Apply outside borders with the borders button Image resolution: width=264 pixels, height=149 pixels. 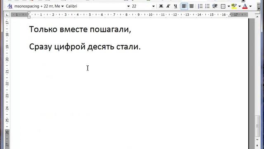click(x=223, y=6)
